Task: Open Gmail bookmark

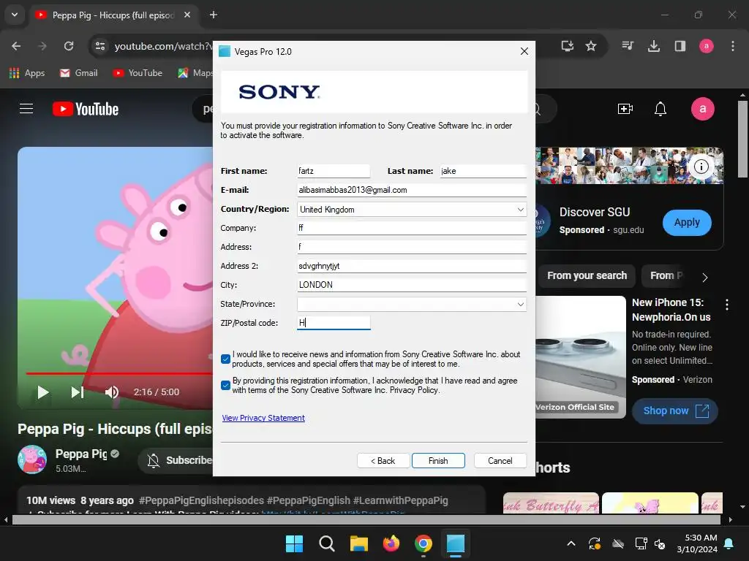Action: 79,73
